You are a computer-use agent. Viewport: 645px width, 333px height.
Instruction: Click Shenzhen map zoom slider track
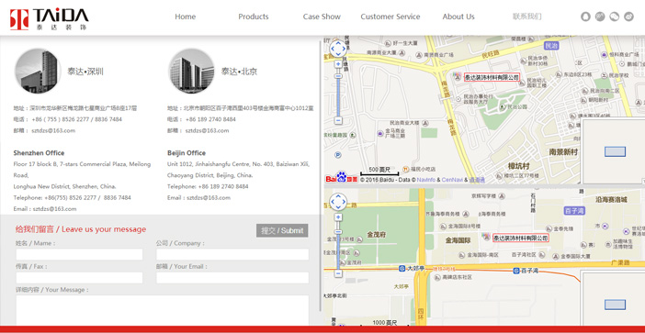pyautogui.click(x=338, y=93)
